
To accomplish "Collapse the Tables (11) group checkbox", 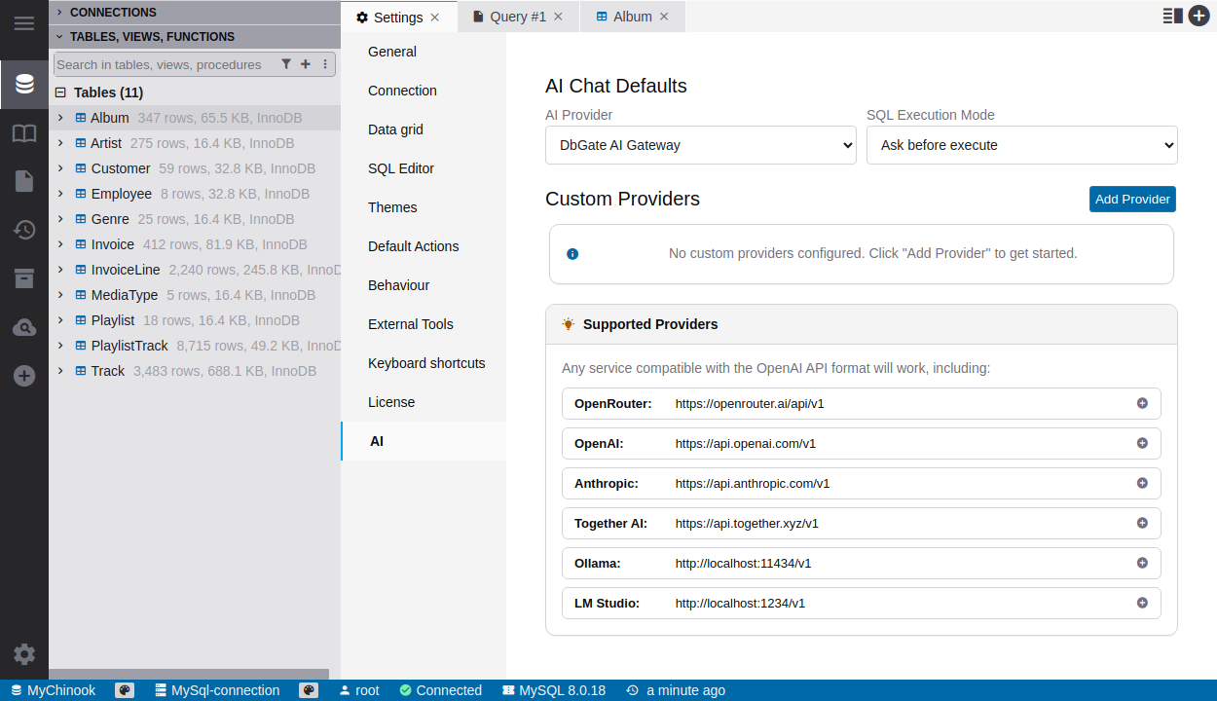I will tap(60, 92).
